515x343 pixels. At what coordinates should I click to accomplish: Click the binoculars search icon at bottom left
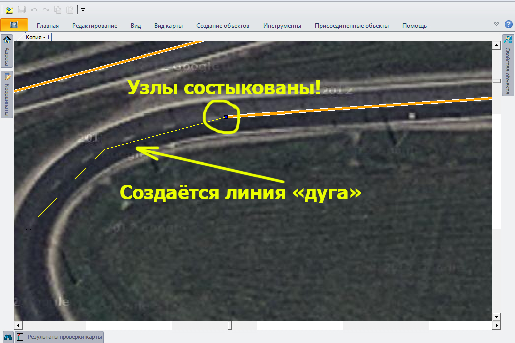point(8,337)
